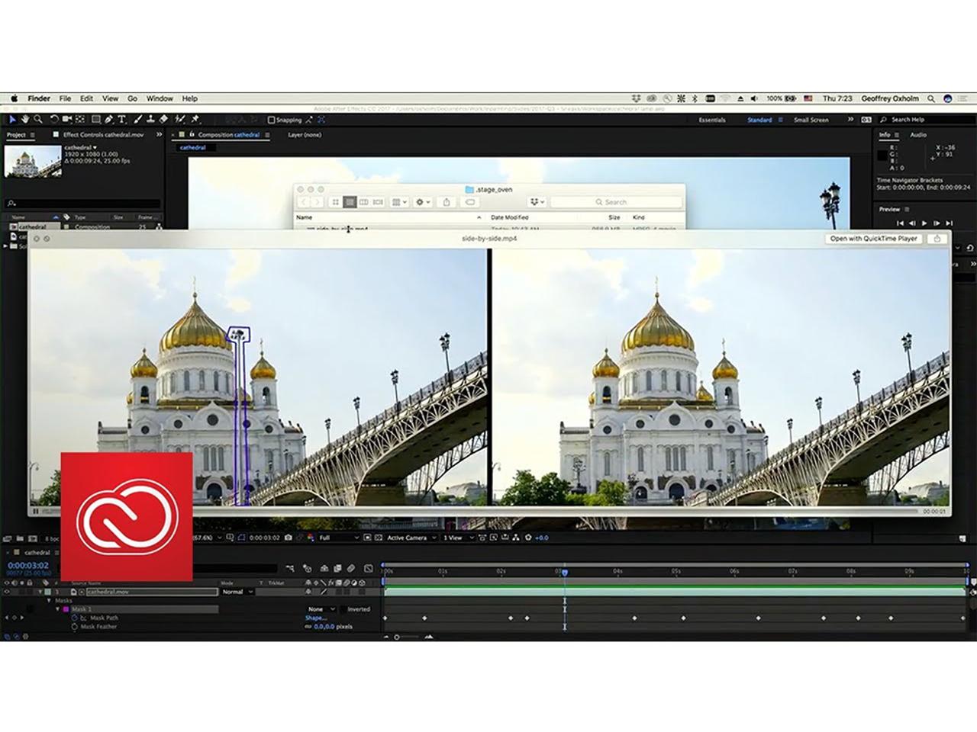977x732 pixels.
Task: Select the Roto Brush tool
Action: point(179,120)
